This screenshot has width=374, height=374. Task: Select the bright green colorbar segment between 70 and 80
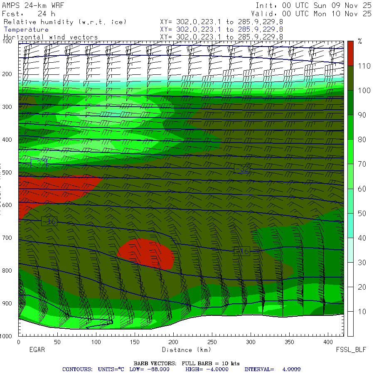pos(350,152)
